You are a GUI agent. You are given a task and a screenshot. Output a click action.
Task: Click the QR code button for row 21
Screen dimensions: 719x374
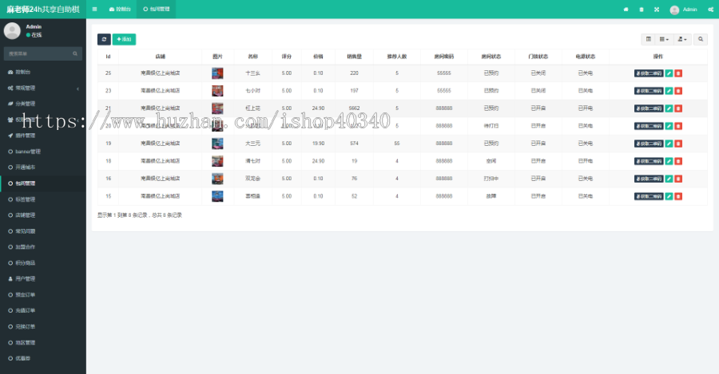coord(649,108)
